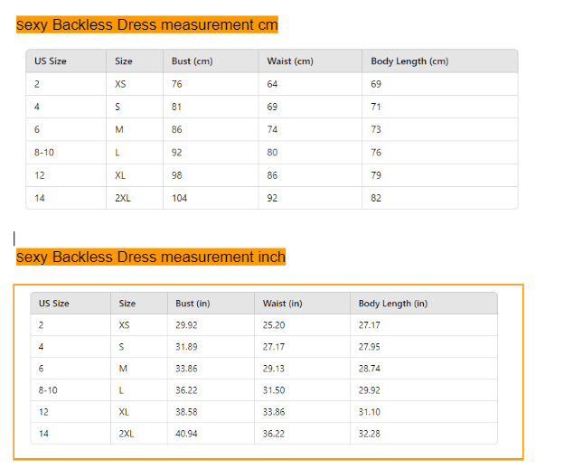Click the 8-10 US size in inch table
The image size is (564, 468).
tap(48, 390)
